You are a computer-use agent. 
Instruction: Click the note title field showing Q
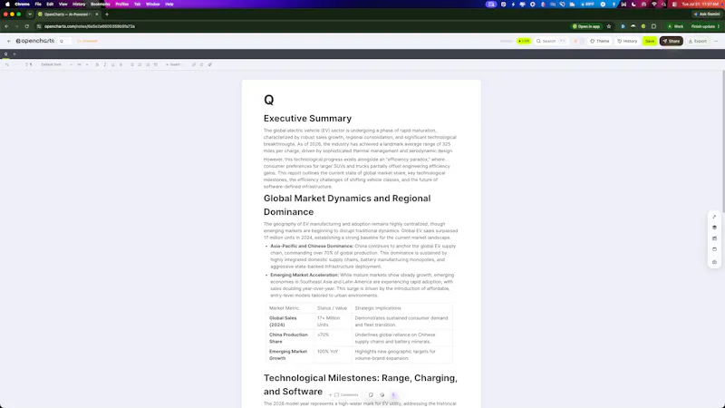(x=64, y=41)
